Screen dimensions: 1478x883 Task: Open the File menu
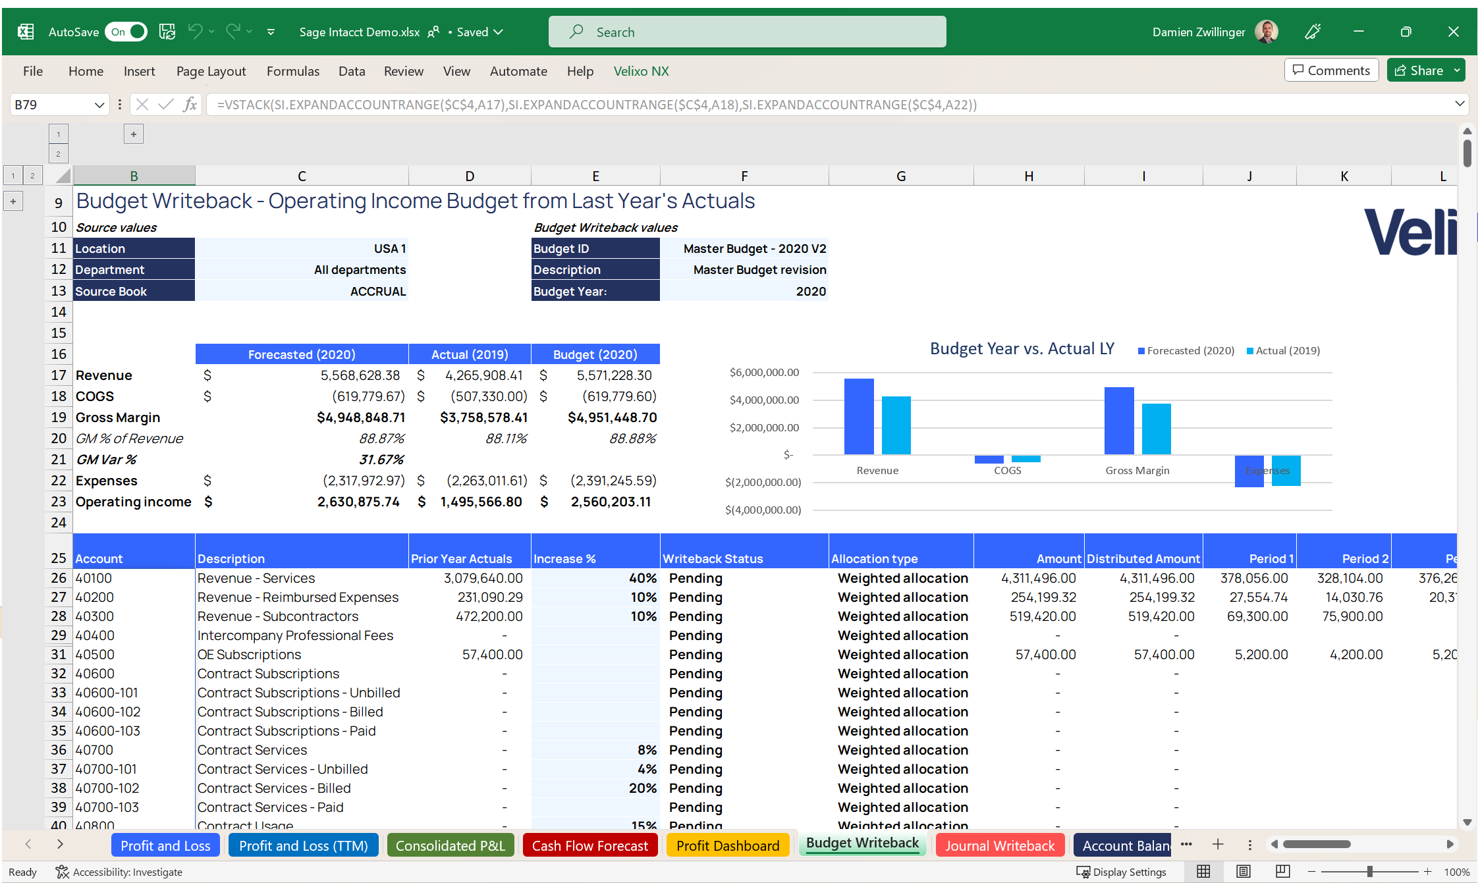coord(33,71)
